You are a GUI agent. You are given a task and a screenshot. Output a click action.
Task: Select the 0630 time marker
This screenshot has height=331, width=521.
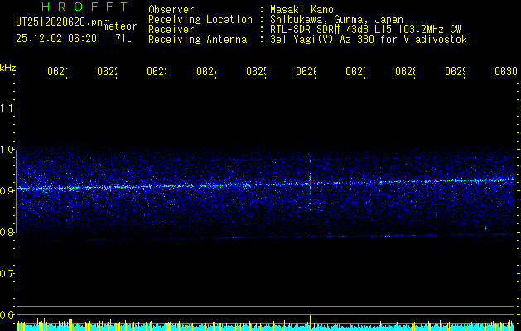point(505,72)
